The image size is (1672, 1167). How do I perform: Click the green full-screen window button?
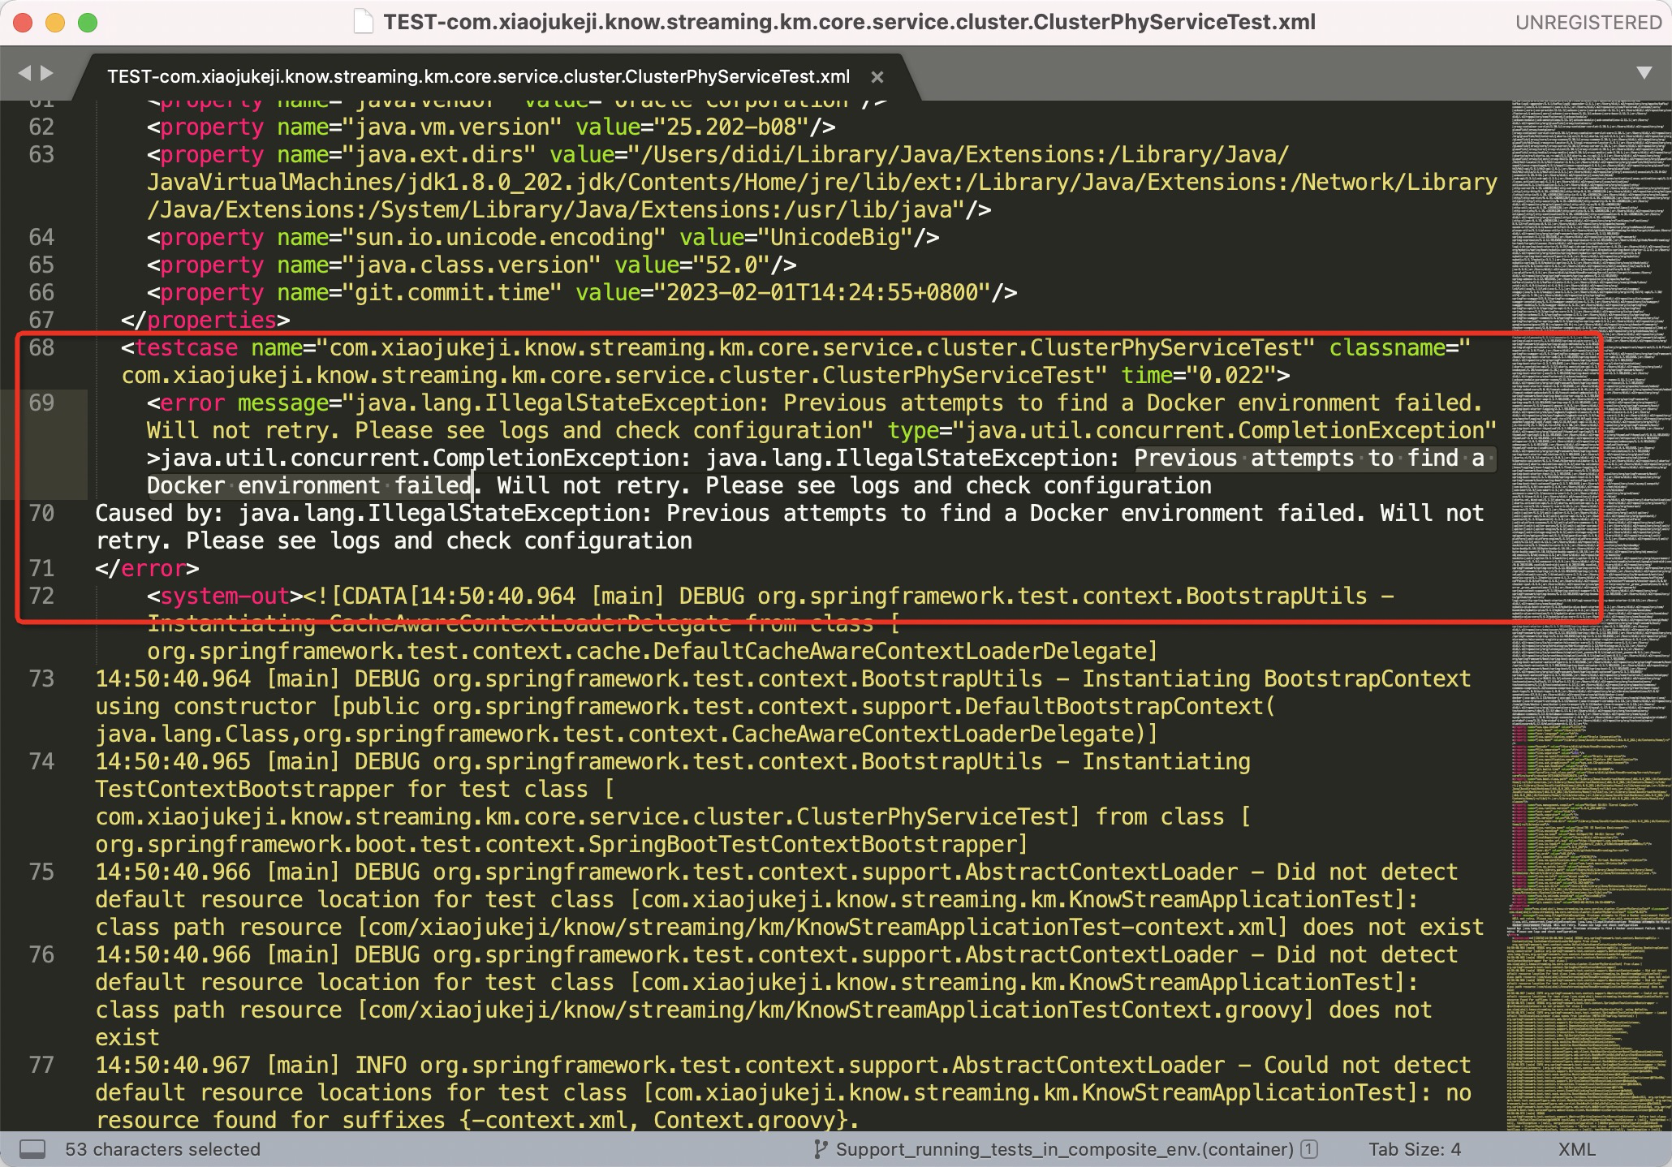coord(88,23)
